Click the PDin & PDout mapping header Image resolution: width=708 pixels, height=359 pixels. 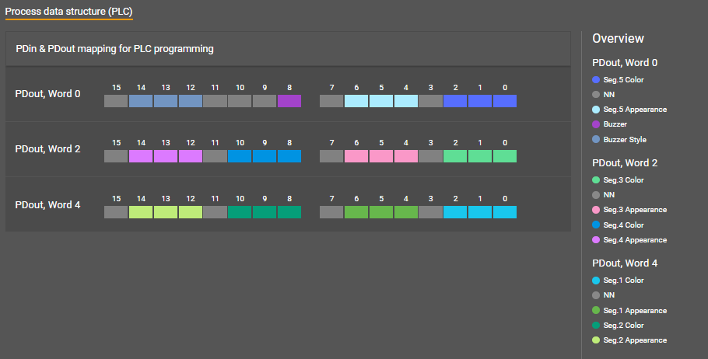pyautogui.click(x=115, y=49)
